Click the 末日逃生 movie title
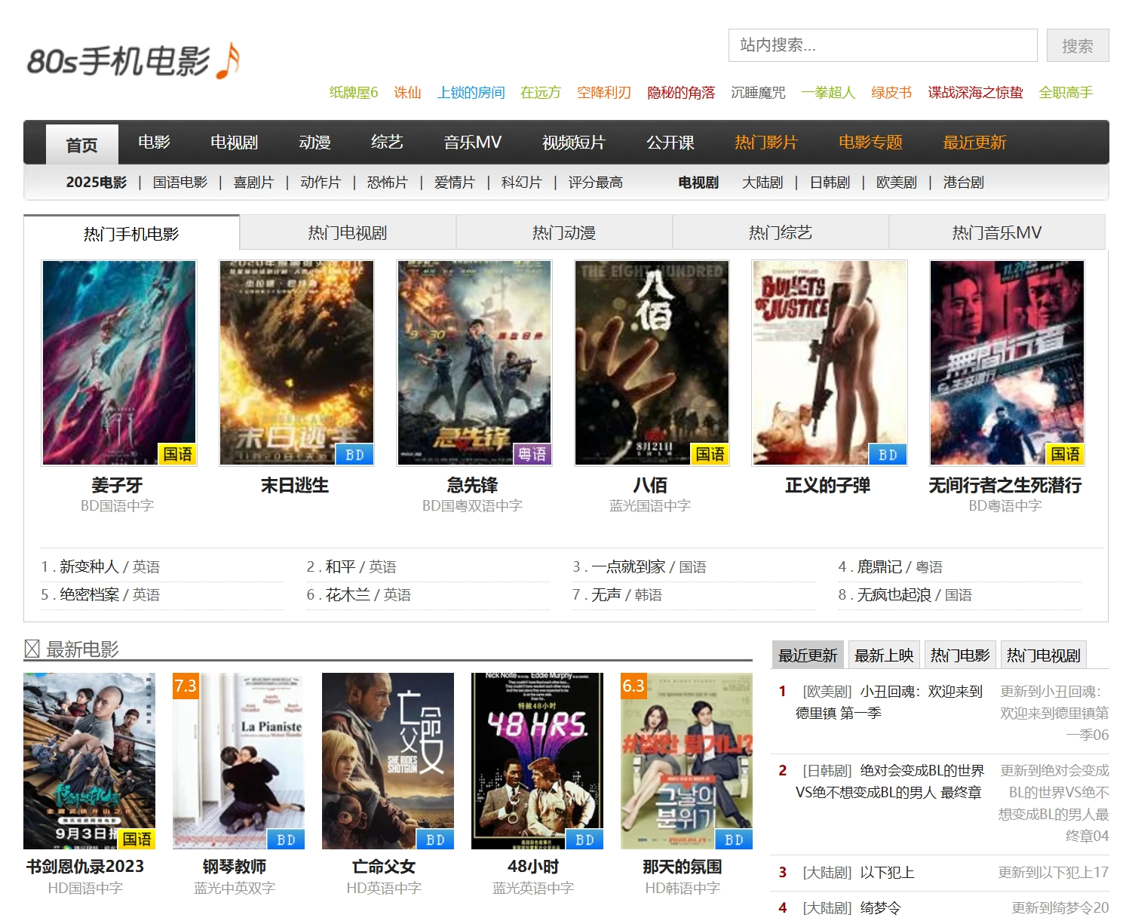Screen dimensions: 1129x924 [295, 486]
